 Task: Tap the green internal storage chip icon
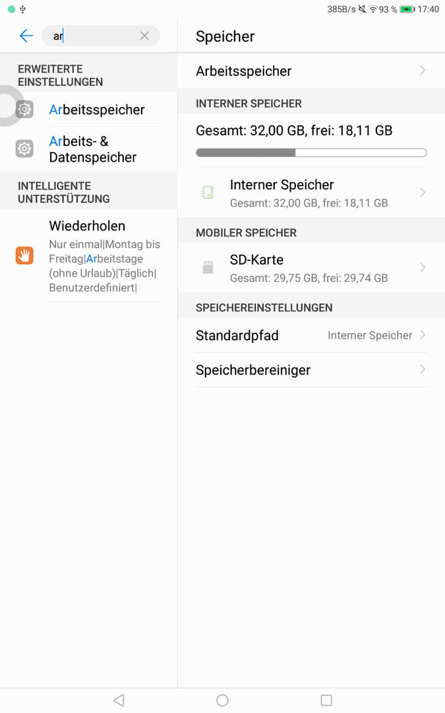(208, 192)
